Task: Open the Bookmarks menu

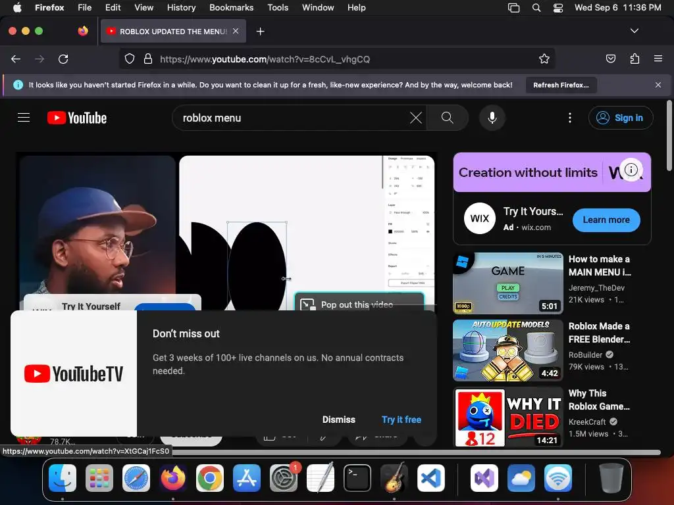Action: pos(231,7)
